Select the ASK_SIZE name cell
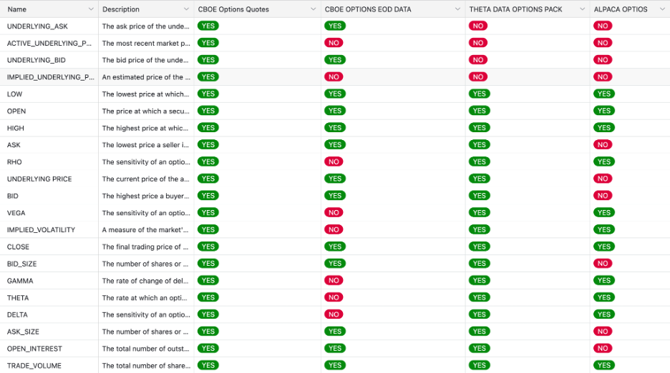Image resolution: width=670 pixels, height=373 pixels. [x=49, y=332]
